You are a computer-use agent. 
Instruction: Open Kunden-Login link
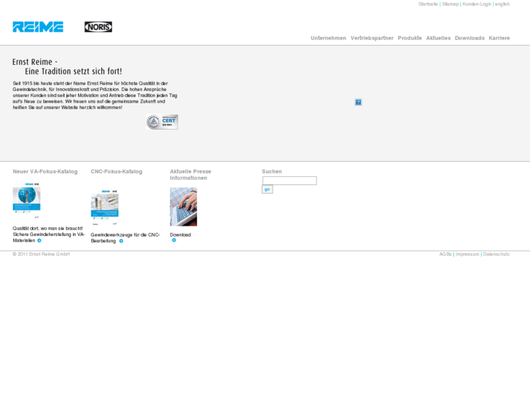[477, 4]
